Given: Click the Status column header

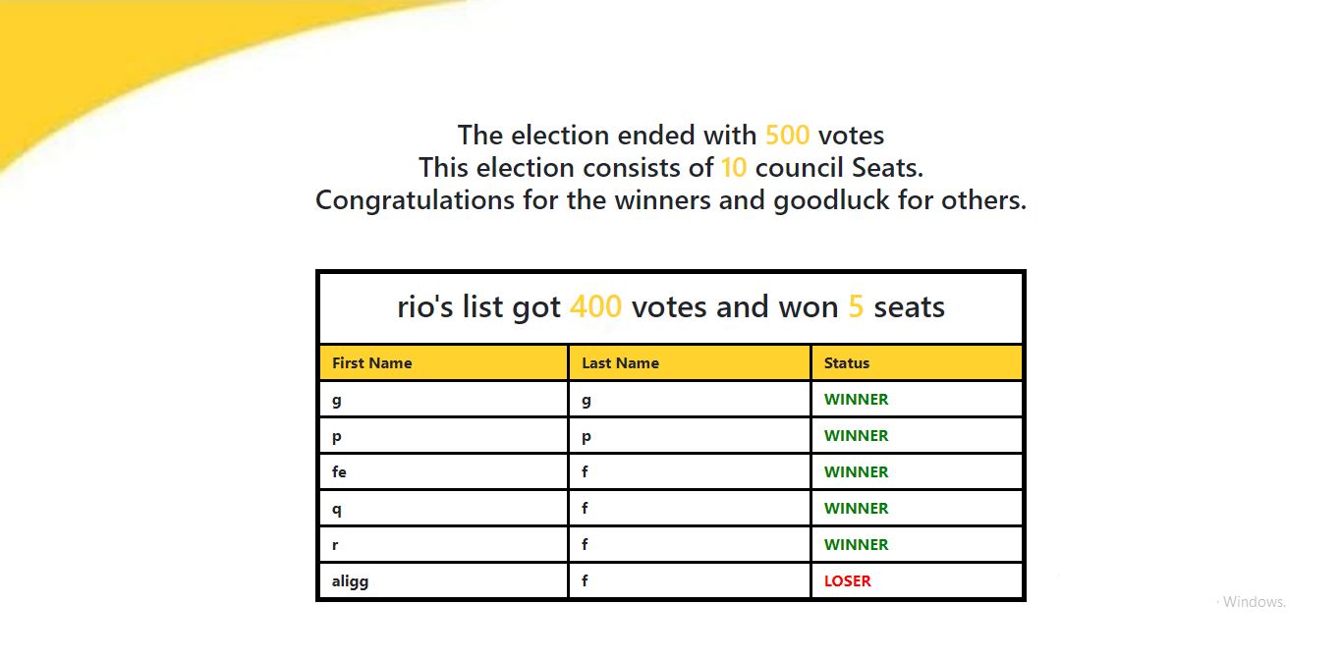Looking at the screenshot, I should pos(847,363).
